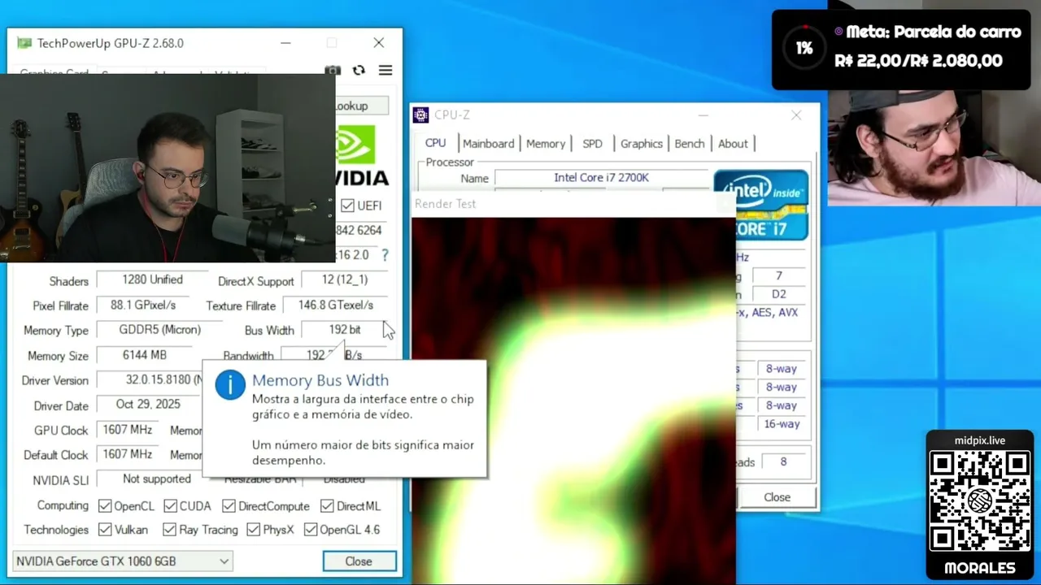Take a GPU-Z screenshot with the camera icon
The height and width of the screenshot is (585, 1041).
click(333, 71)
